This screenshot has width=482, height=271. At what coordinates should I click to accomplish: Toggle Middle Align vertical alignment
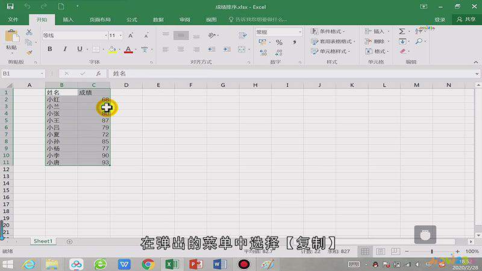(181, 36)
